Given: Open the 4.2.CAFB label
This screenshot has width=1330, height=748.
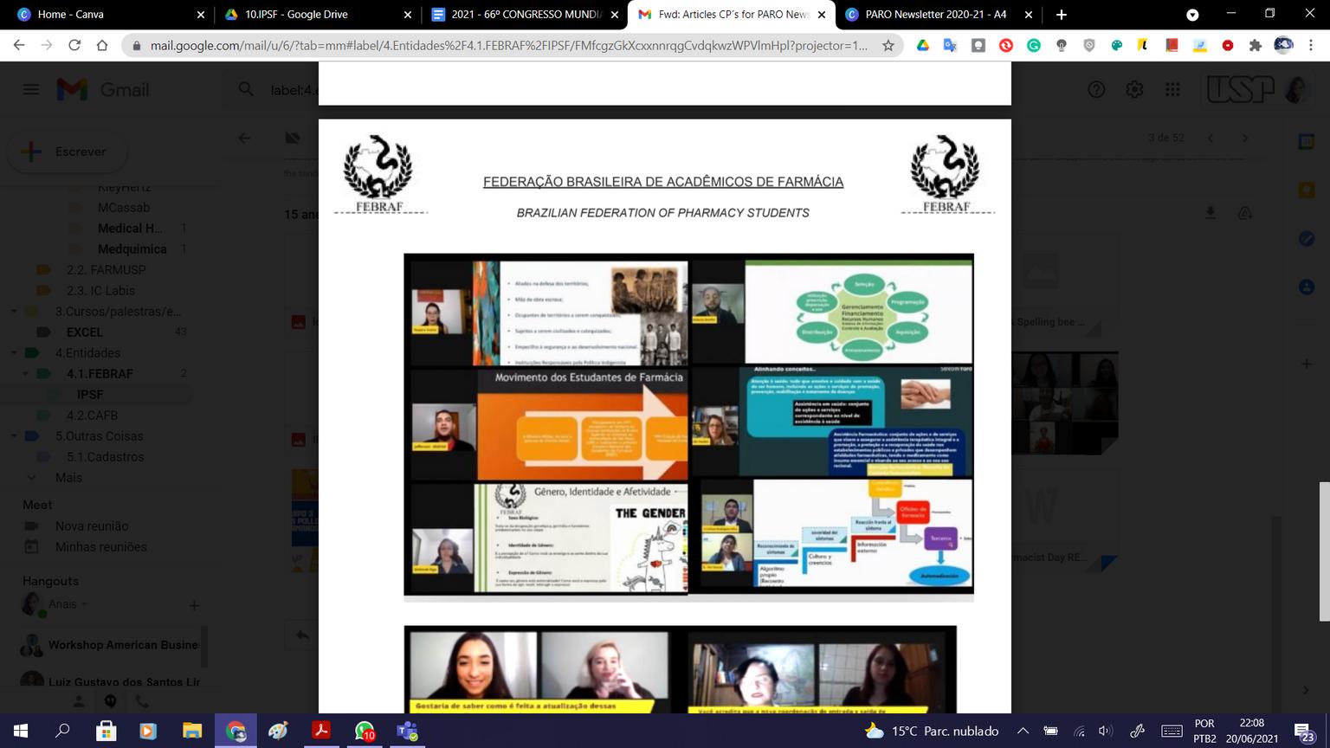Looking at the screenshot, I should click(x=92, y=416).
